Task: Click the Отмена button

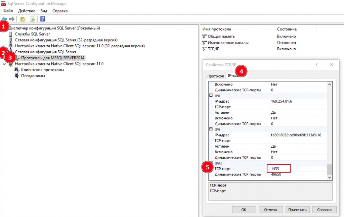Action: (x=270, y=210)
